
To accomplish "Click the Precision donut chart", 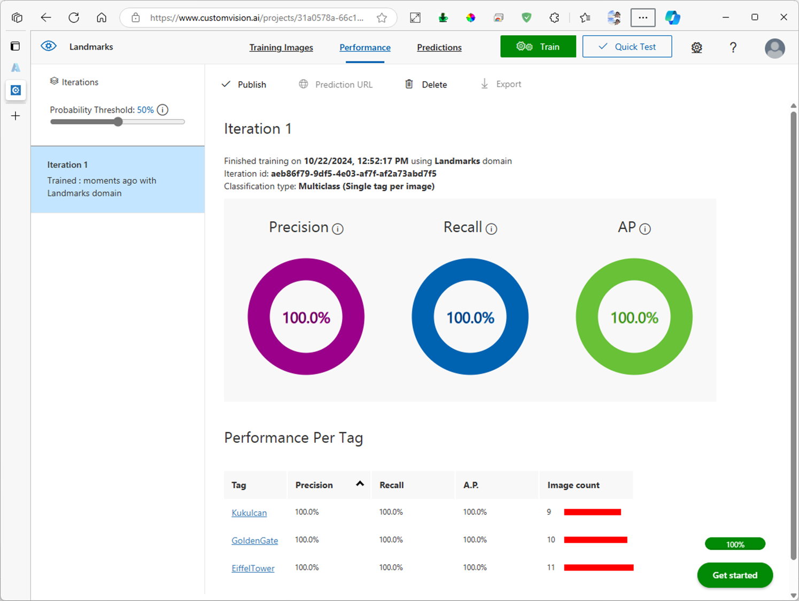I will 306,317.
